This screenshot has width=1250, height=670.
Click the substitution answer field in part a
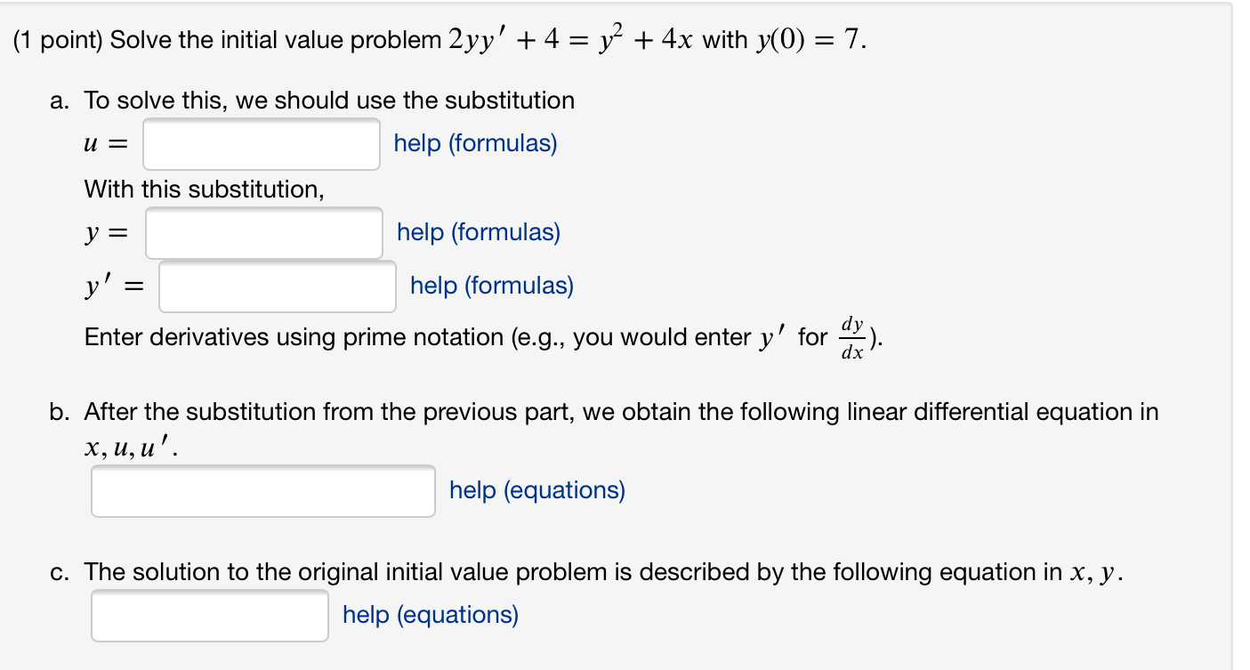(x=260, y=143)
